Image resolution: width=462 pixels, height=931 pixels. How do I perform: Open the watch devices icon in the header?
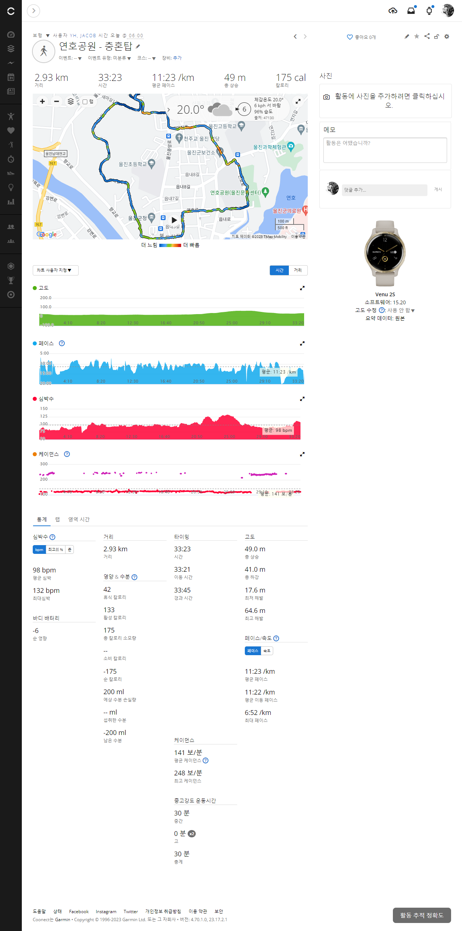point(429,11)
